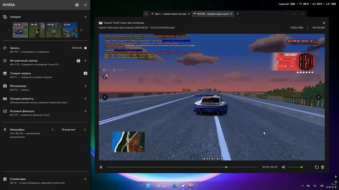This screenshot has width=339, height=190.
Task: Open Игровые фильтры game filters arrow
Action: (85, 111)
